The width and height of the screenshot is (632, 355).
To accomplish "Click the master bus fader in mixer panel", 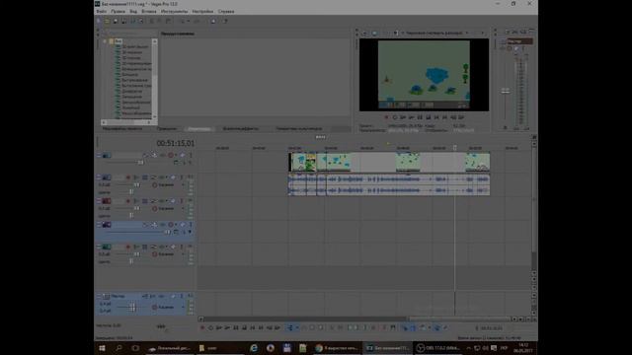I will tap(505, 92).
